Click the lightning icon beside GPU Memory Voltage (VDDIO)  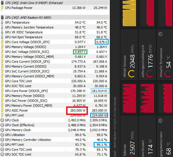pos(2,47)
